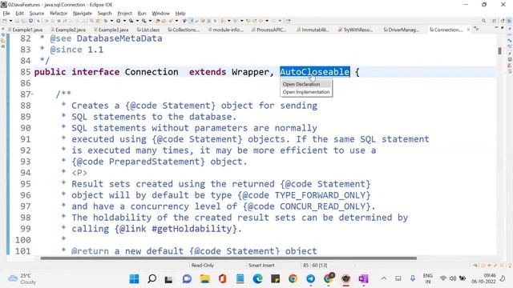
Task: Open File Explorer from taskbar
Action: tap(205, 279)
